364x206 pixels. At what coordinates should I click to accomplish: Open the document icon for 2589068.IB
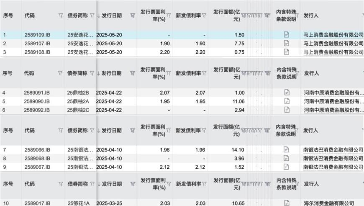tap(287, 158)
